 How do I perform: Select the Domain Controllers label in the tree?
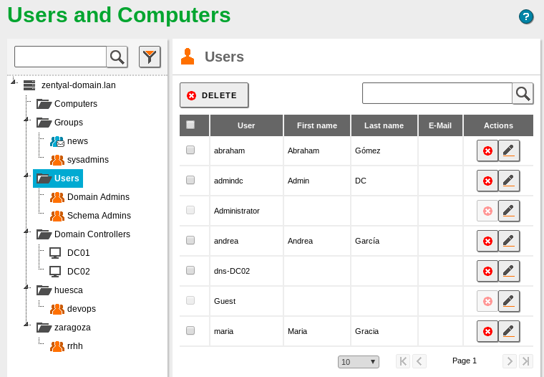[92, 234]
